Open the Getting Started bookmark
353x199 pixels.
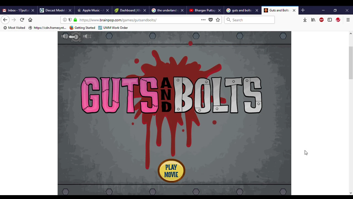point(82,28)
